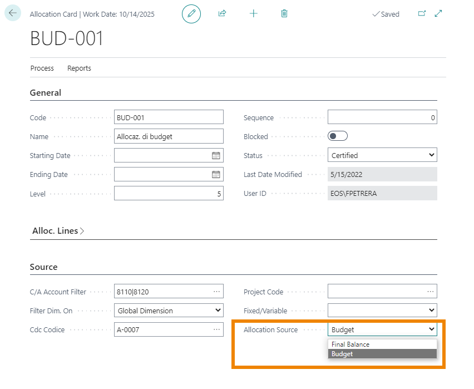Open the Filter Dim. On dropdown
The height and width of the screenshot is (389, 474).
(169, 311)
